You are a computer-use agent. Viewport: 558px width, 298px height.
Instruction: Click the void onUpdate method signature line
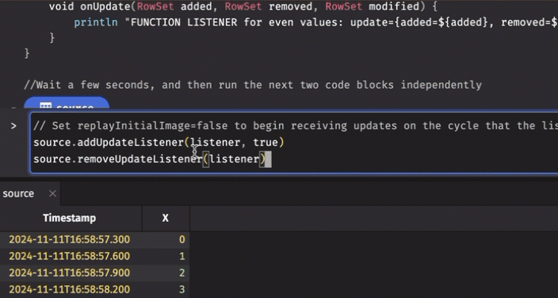coord(243,6)
